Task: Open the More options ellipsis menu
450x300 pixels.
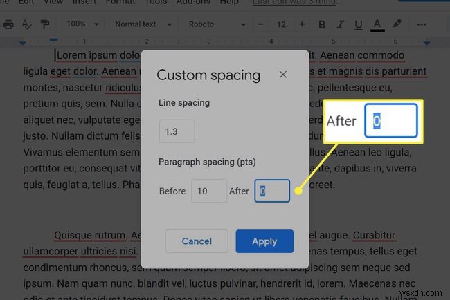Action: click(x=422, y=25)
